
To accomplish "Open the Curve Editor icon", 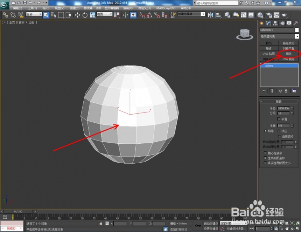I will point(244,15).
